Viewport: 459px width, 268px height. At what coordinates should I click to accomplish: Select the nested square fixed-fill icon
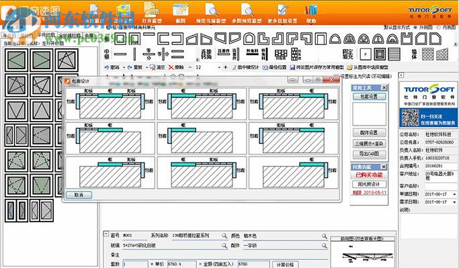point(380,54)
